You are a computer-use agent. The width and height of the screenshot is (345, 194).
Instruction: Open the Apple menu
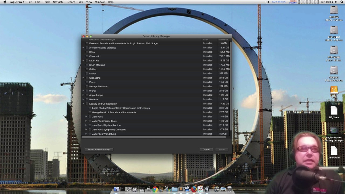click(5, 2)
